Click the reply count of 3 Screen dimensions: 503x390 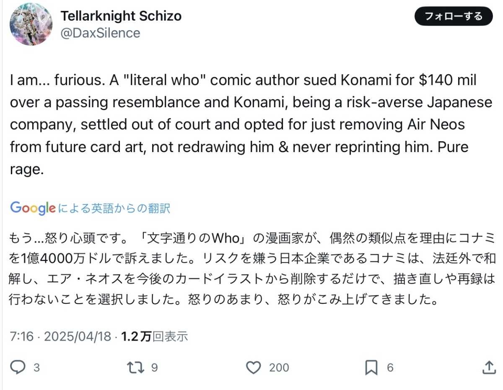coord(36,368)
